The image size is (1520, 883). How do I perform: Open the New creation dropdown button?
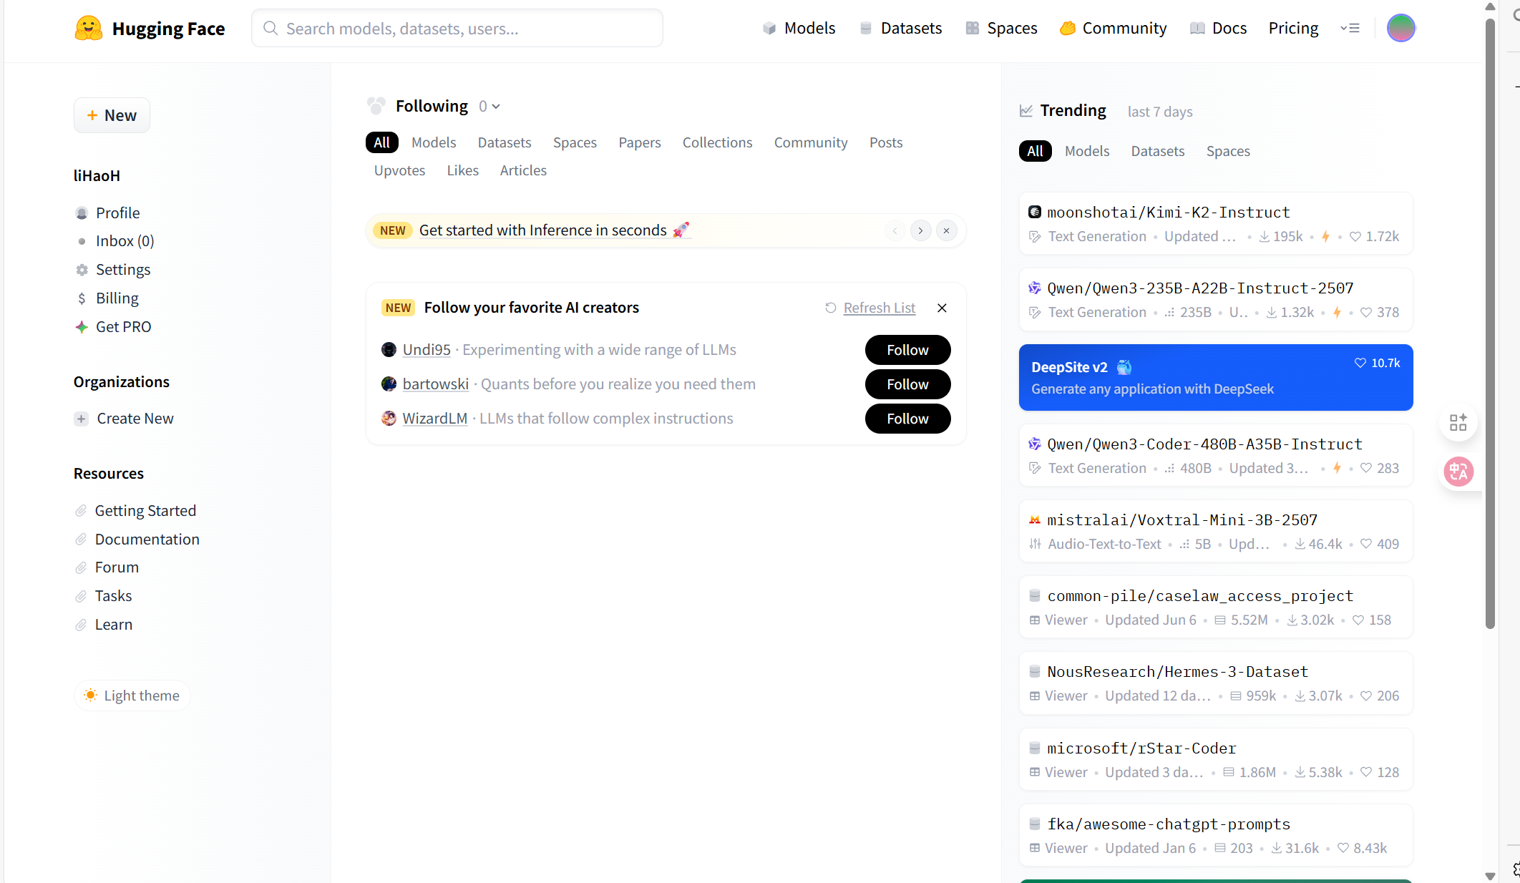pos(112,115)
